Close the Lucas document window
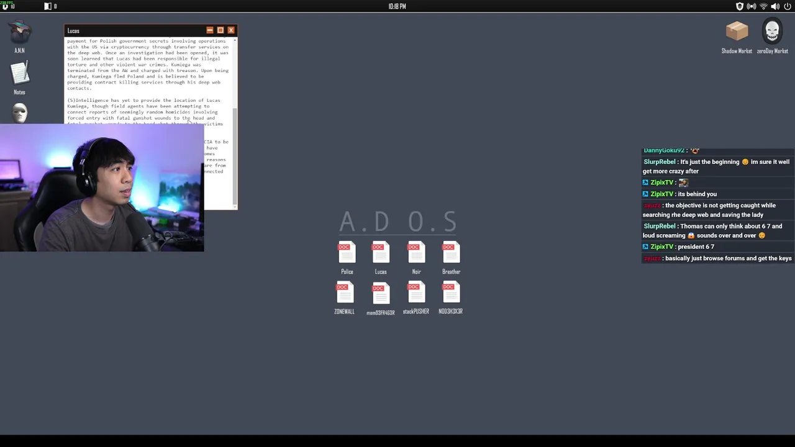Image resolution: width=795 pixels, height=447 pixels. 230,30
